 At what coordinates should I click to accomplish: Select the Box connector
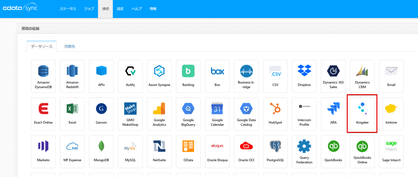point(217,76)
